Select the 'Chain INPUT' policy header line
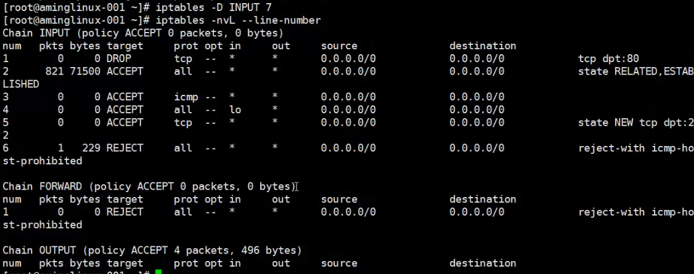Screen dimensions: 694x274 click(143, 33)
